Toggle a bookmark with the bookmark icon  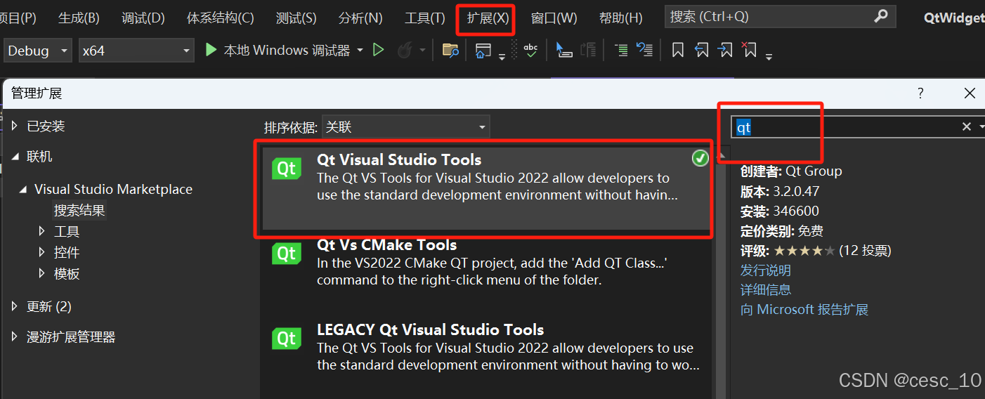coord(678,50)
